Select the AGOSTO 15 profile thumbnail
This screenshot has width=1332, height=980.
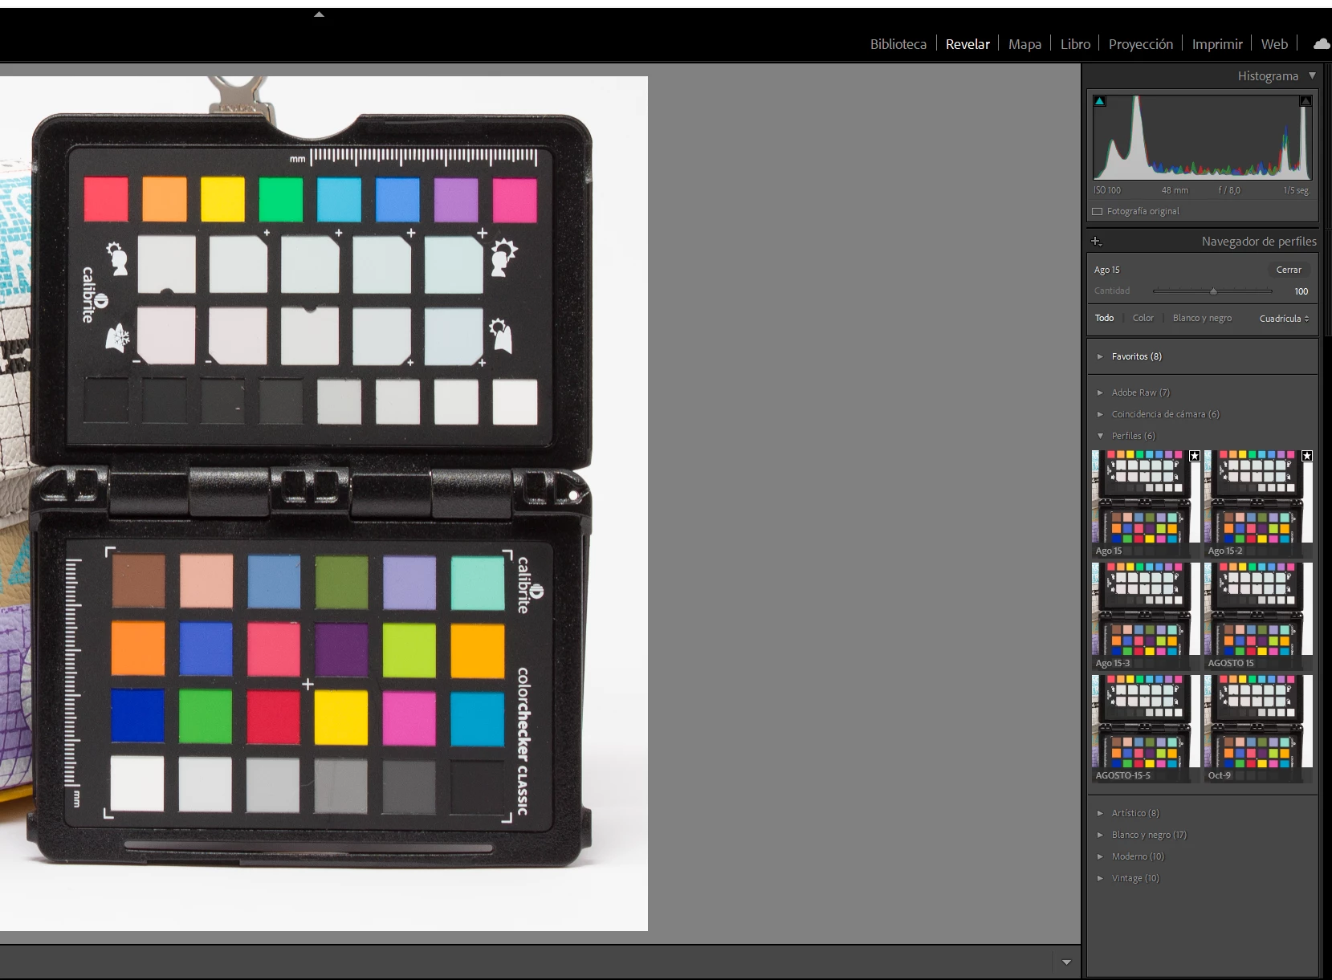[x=1258, y=616]
